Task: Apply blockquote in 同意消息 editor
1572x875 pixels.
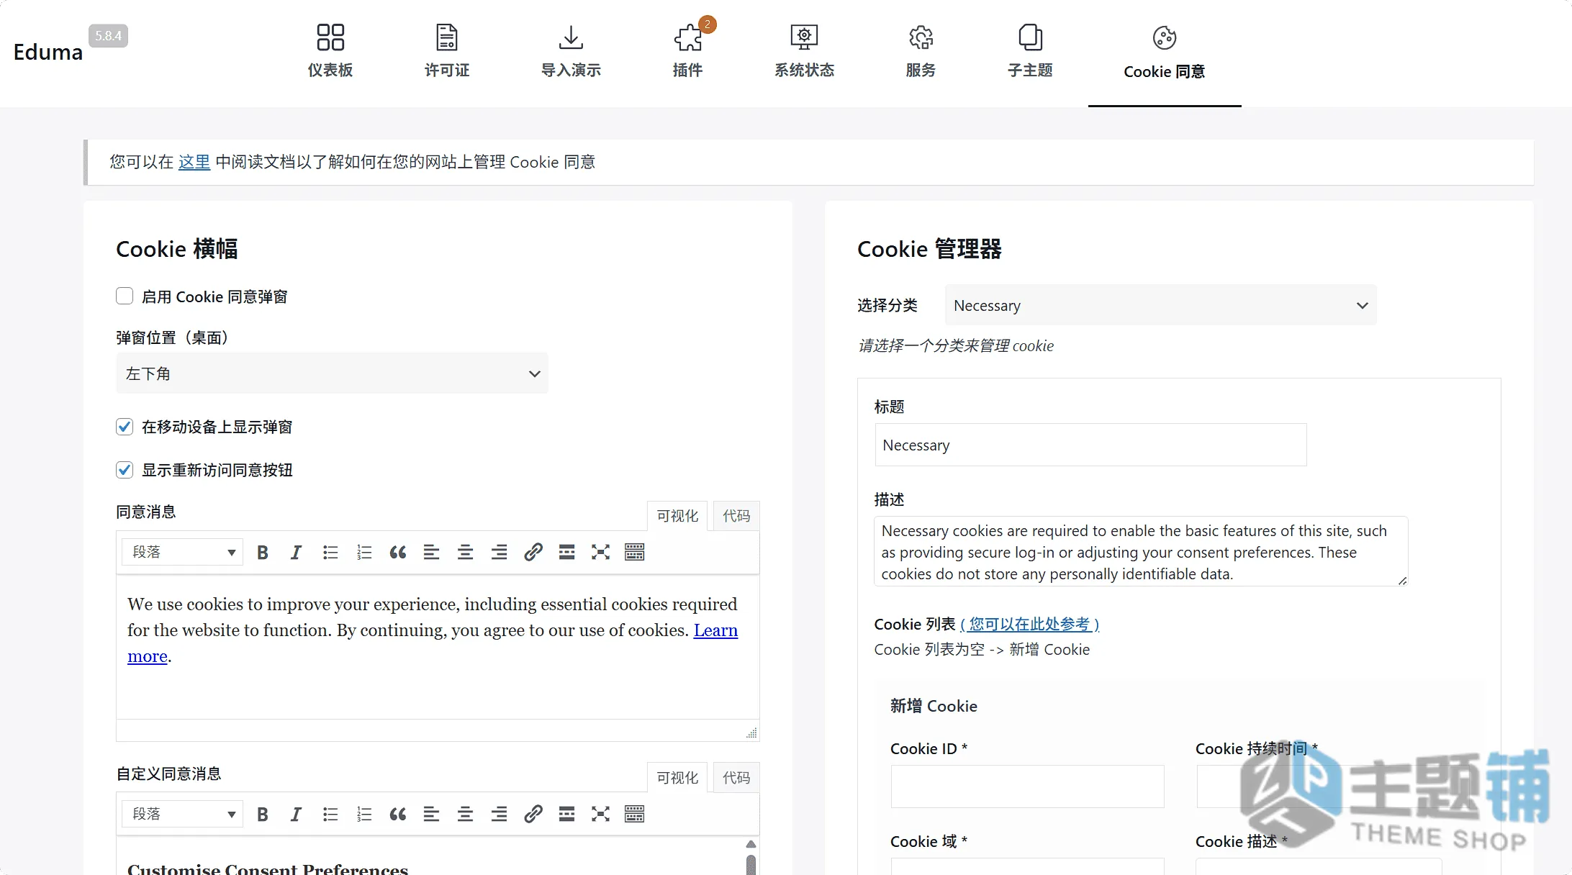Action: pyautogui.click(x=398, y=552)
